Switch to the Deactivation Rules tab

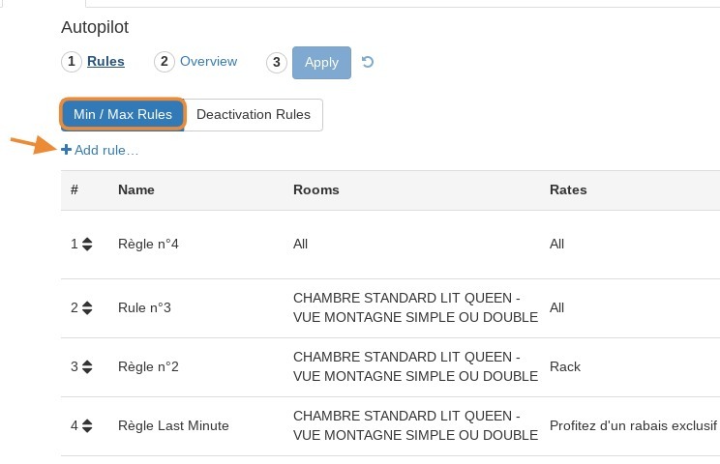coord(254,115)
